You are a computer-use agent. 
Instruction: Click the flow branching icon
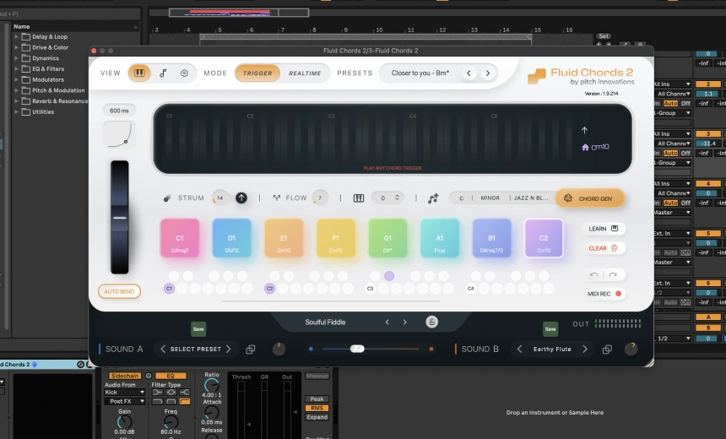tap(276, 198)
